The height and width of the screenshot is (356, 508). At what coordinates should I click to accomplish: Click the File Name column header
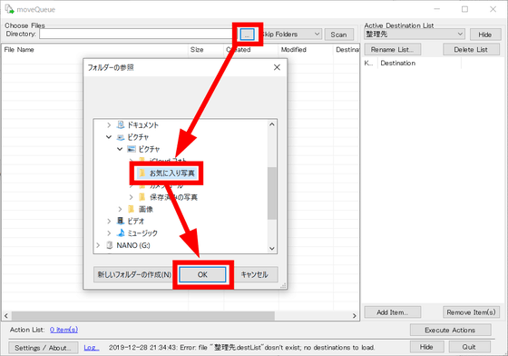pos(95,50)
